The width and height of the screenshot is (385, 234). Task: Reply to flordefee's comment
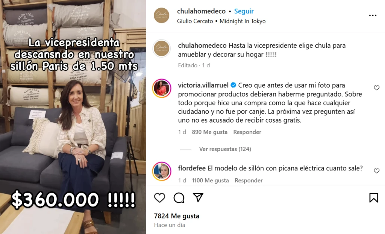249,181
